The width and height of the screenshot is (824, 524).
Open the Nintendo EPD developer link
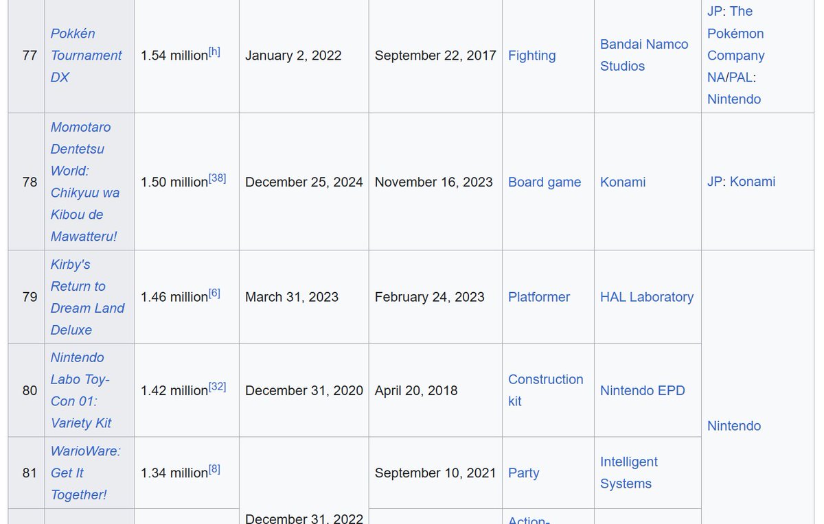pos(643,390)
